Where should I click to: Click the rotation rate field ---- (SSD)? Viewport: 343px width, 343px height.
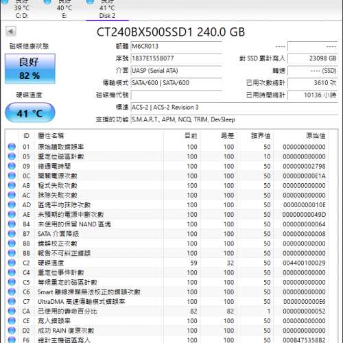[x=313, y=71]
